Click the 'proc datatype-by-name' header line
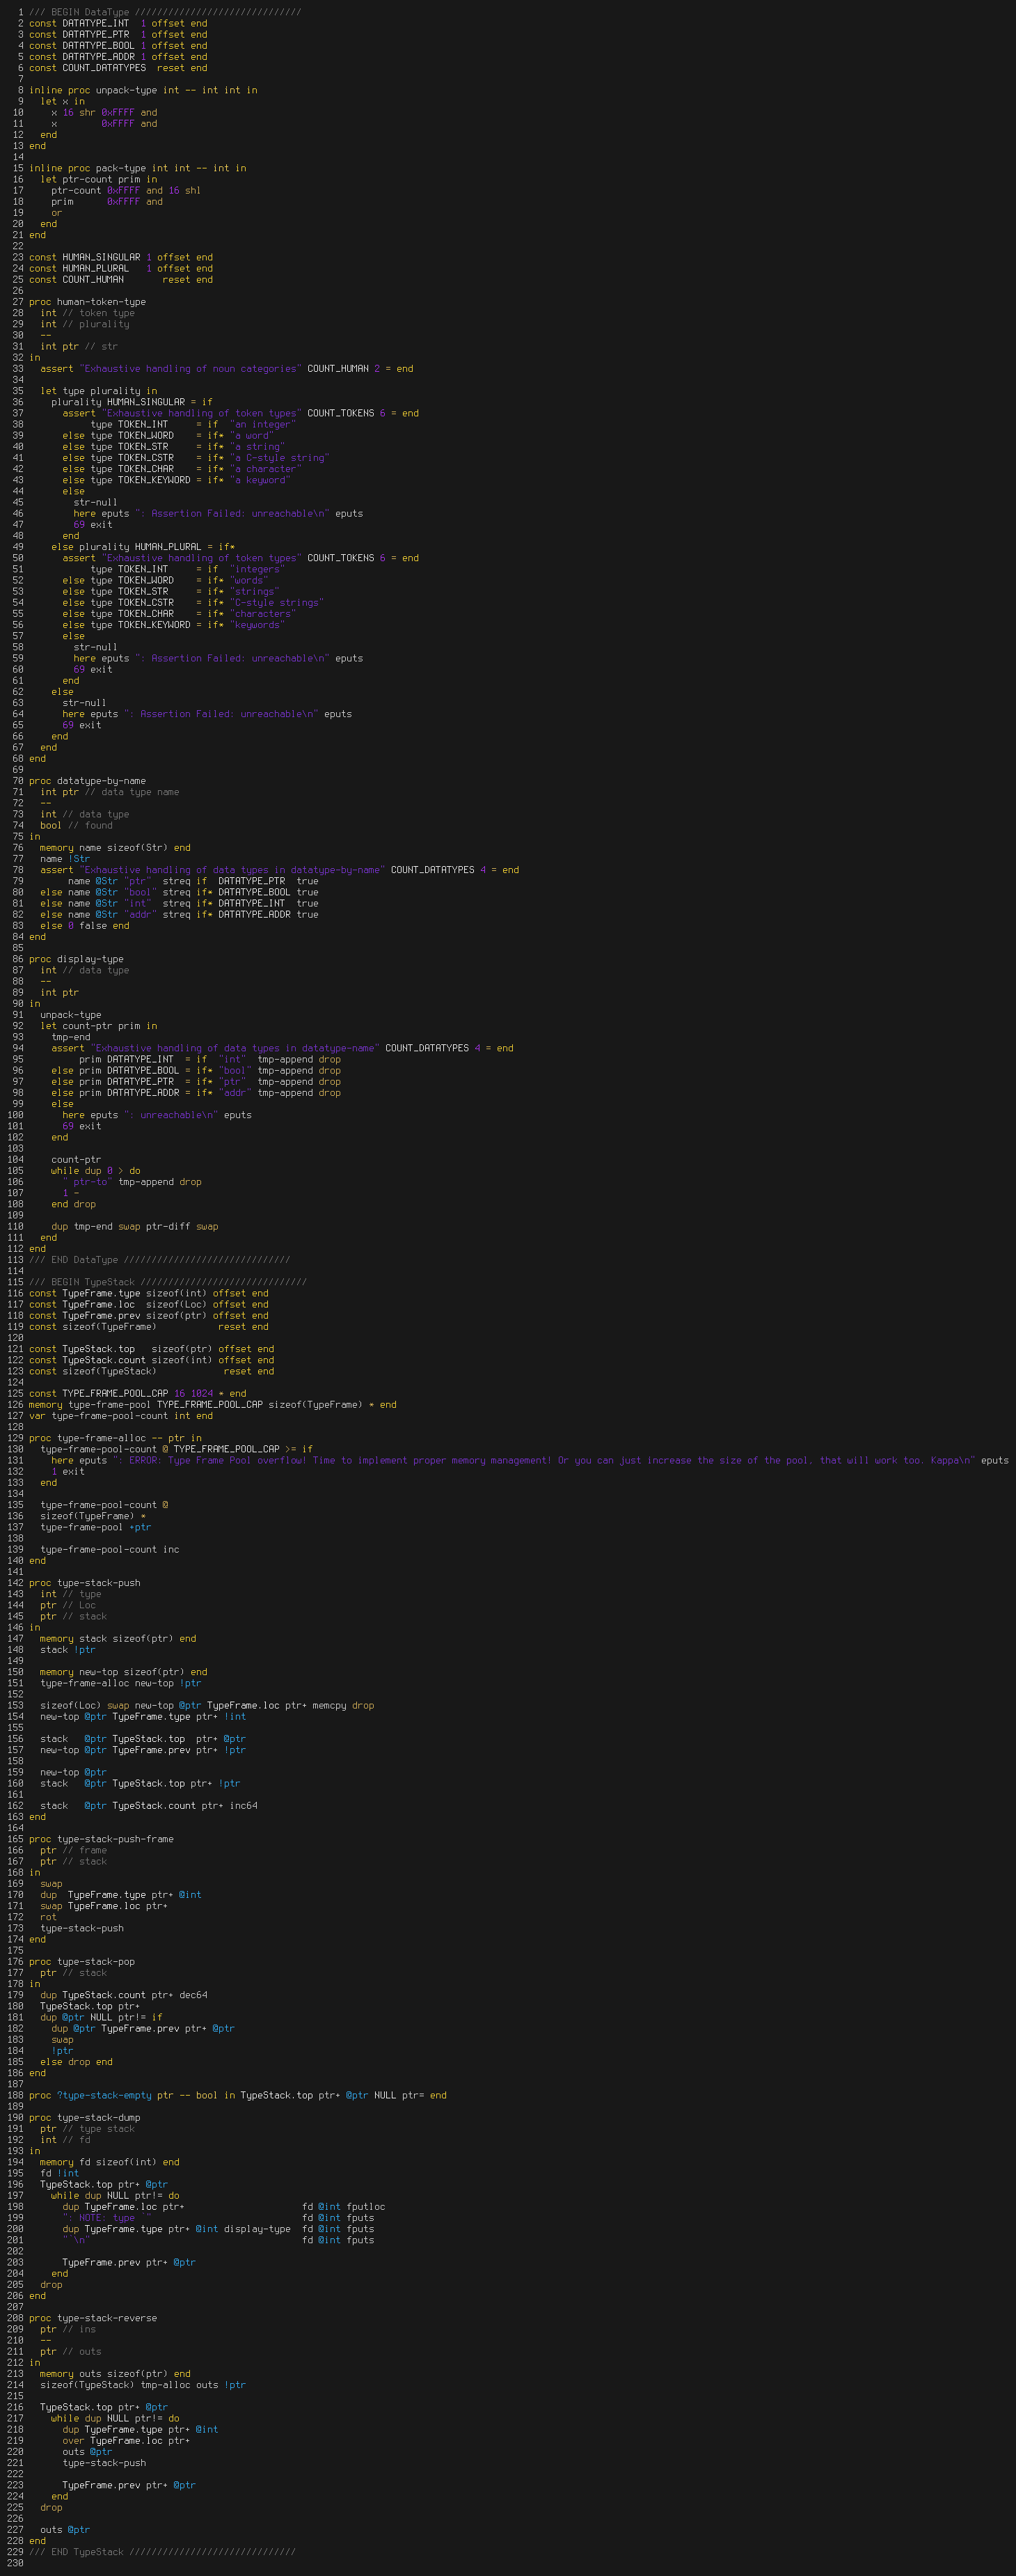Image resolution: width=1016 pixels, height=2576 pixels. click(x=87, y=781)
